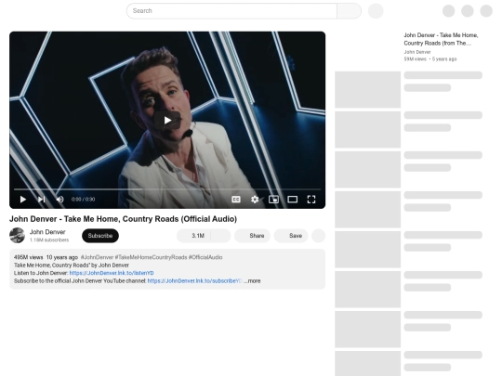502x376 pixels.
Task: Mute the video volume
Action: 59,200
